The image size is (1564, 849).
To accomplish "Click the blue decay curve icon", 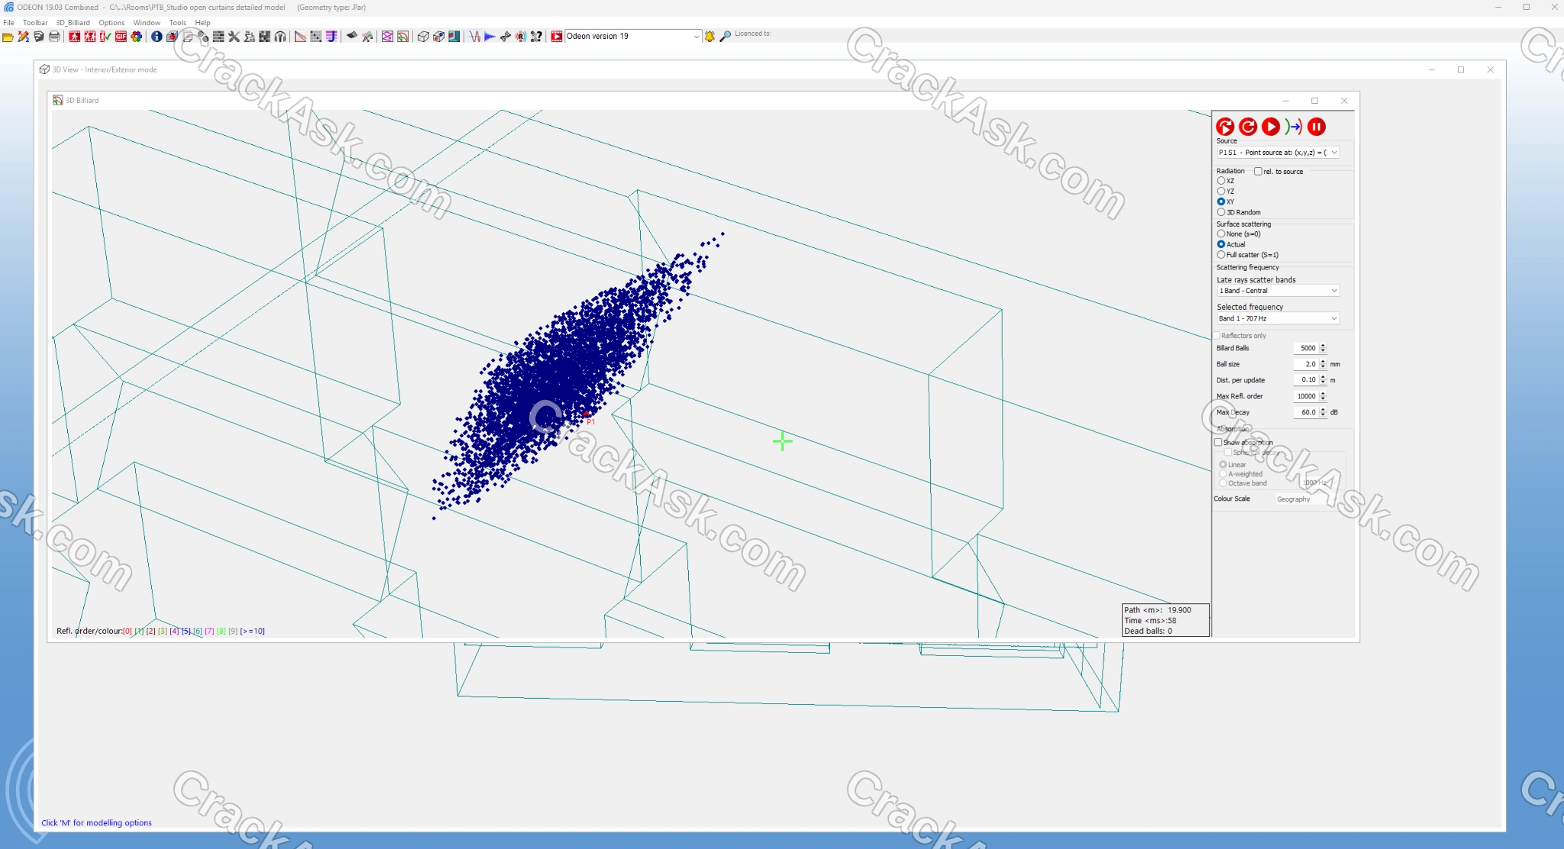I will coord(490,37).
